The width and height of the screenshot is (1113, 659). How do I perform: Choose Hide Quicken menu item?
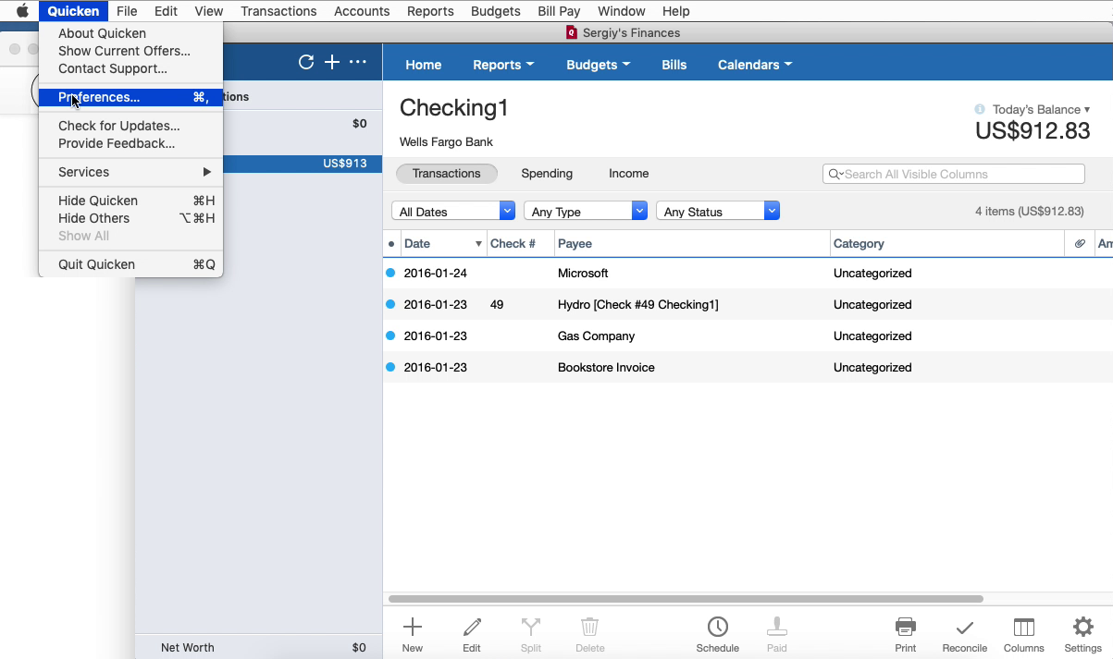tap(130, 201)
